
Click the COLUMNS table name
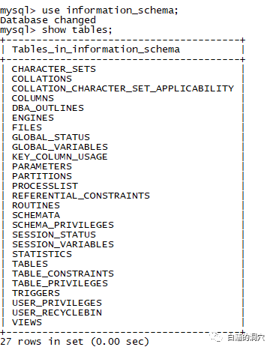pos(33,98)
